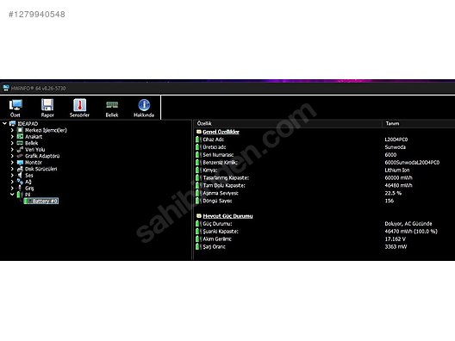Click the Ses speaker icon
The image size is (455, 341).
(20, 175)
